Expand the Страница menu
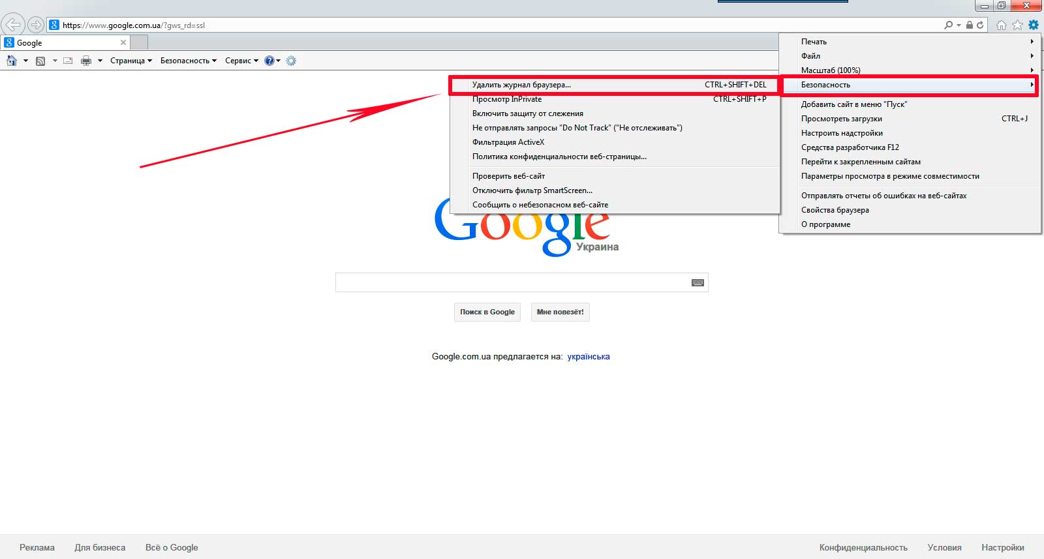 (x=131, y=61)
